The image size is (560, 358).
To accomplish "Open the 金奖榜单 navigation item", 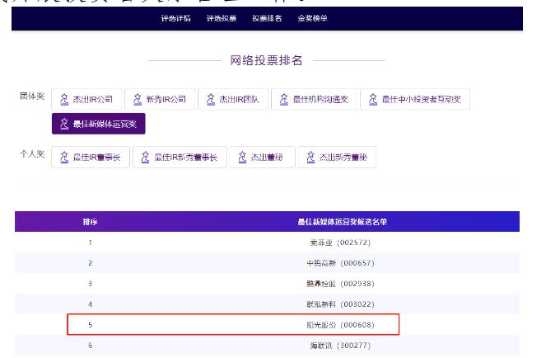I will (311, 18).
